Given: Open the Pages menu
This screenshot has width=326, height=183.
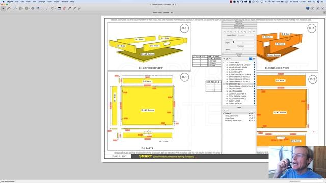Looking at the screenshot, I should point(57,1).
